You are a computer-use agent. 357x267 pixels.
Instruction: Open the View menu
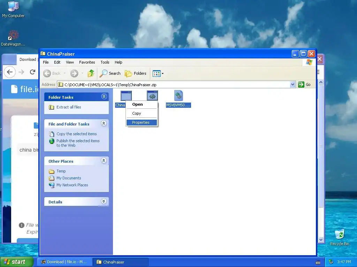70,62
